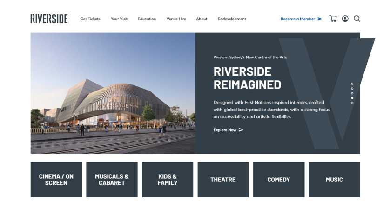This screenshot has height=220, width=390.
Task: Open the Musicals & Cabaret category
Action: (112, 180)
